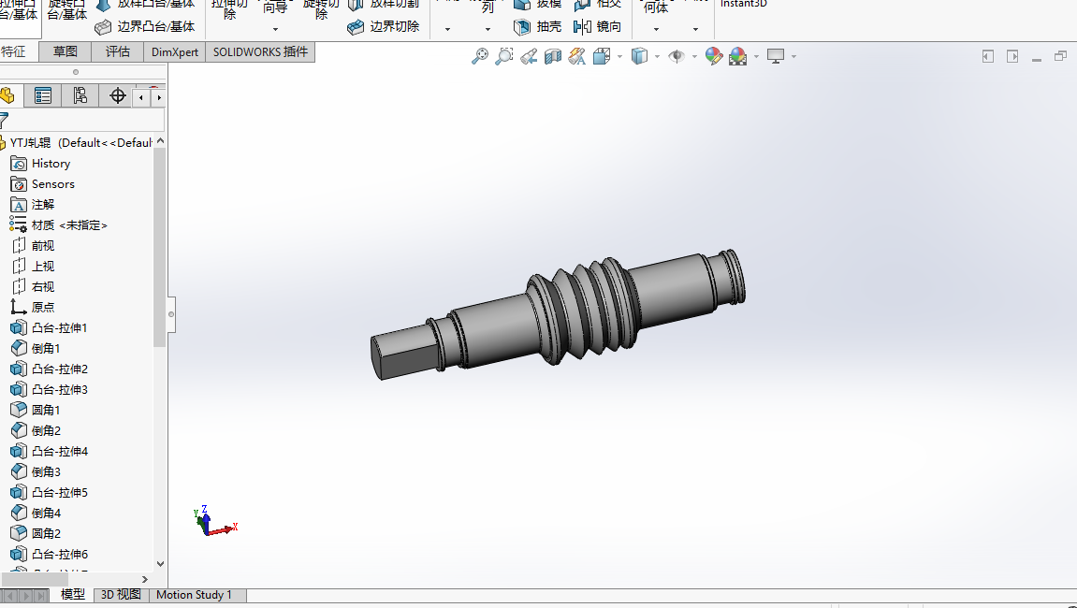Select feature 圆角1
Viewport: 1077px width, 608px height.
click(x=36, y=410)
